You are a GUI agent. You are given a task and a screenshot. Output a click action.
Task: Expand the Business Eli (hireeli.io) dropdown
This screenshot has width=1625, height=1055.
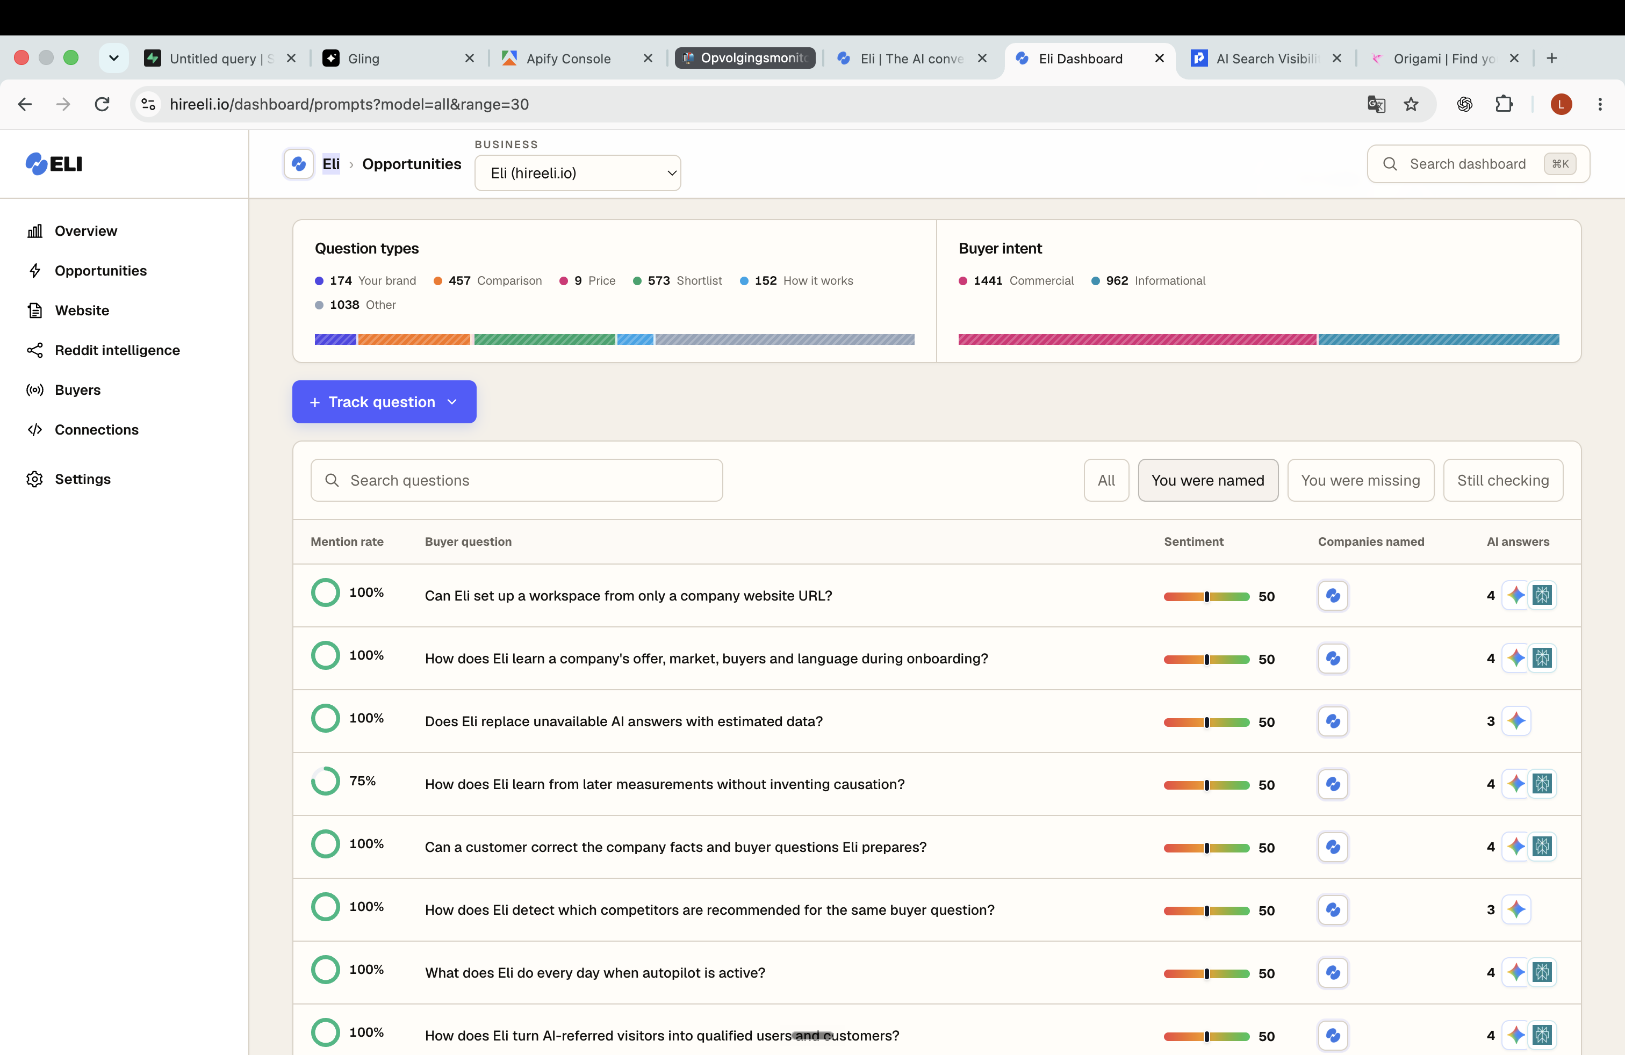[x=578, y=174]
